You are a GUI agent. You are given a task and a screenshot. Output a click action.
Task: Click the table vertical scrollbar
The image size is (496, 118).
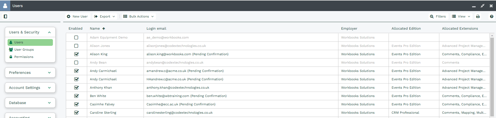click(492, 75)
